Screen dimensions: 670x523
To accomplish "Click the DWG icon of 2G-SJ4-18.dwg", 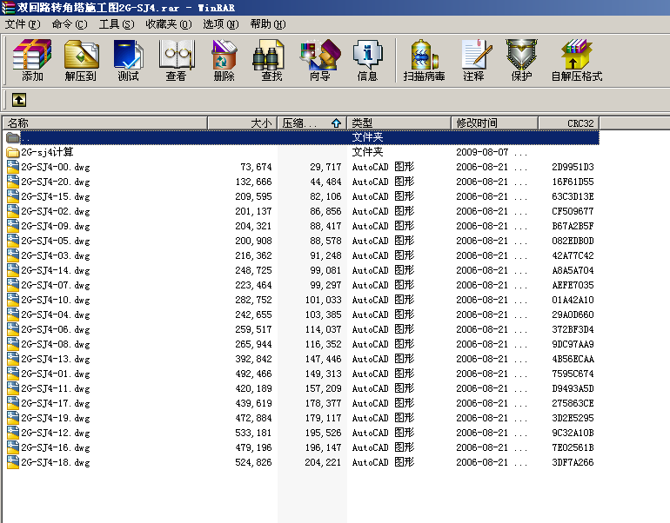I will pos(13,462).
